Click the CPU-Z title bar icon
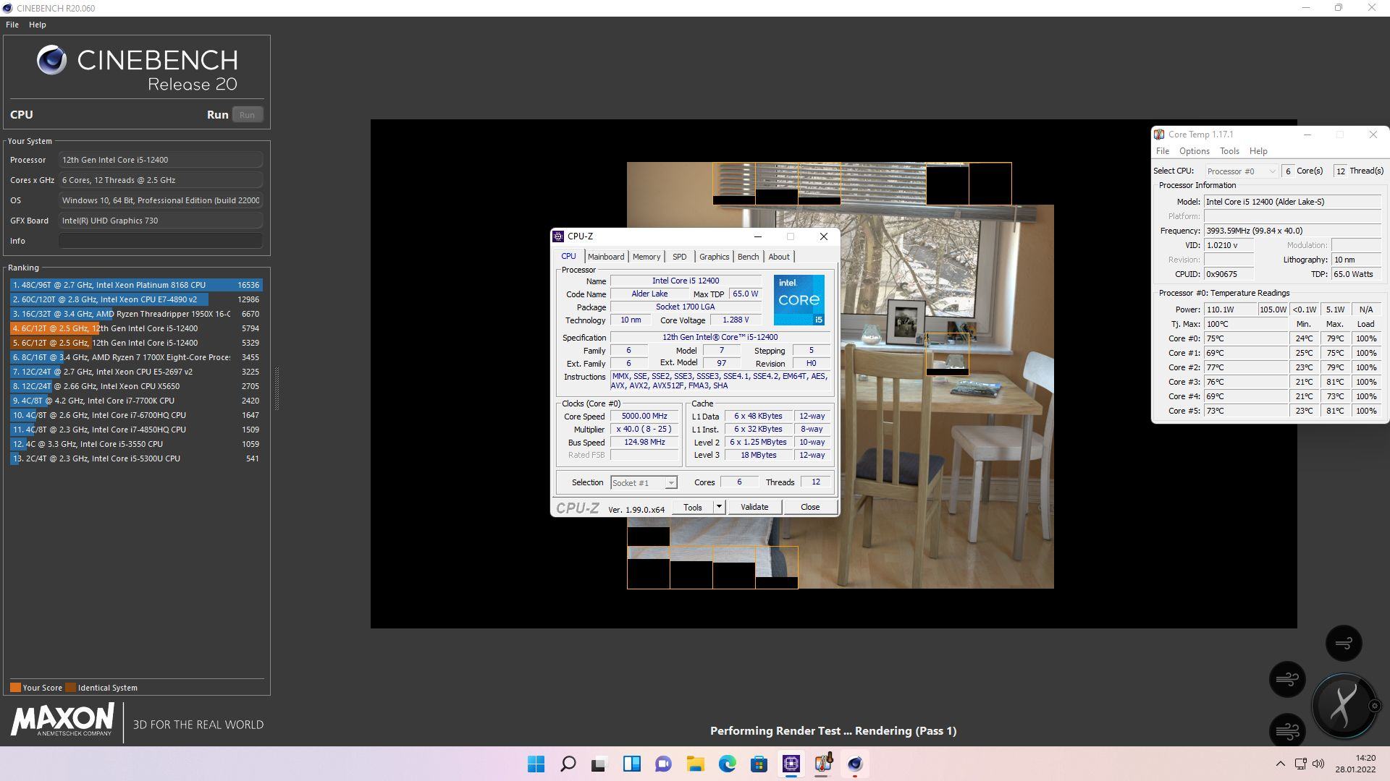The width and height of the screenshot is (1390, 781). tap(558, 236)
